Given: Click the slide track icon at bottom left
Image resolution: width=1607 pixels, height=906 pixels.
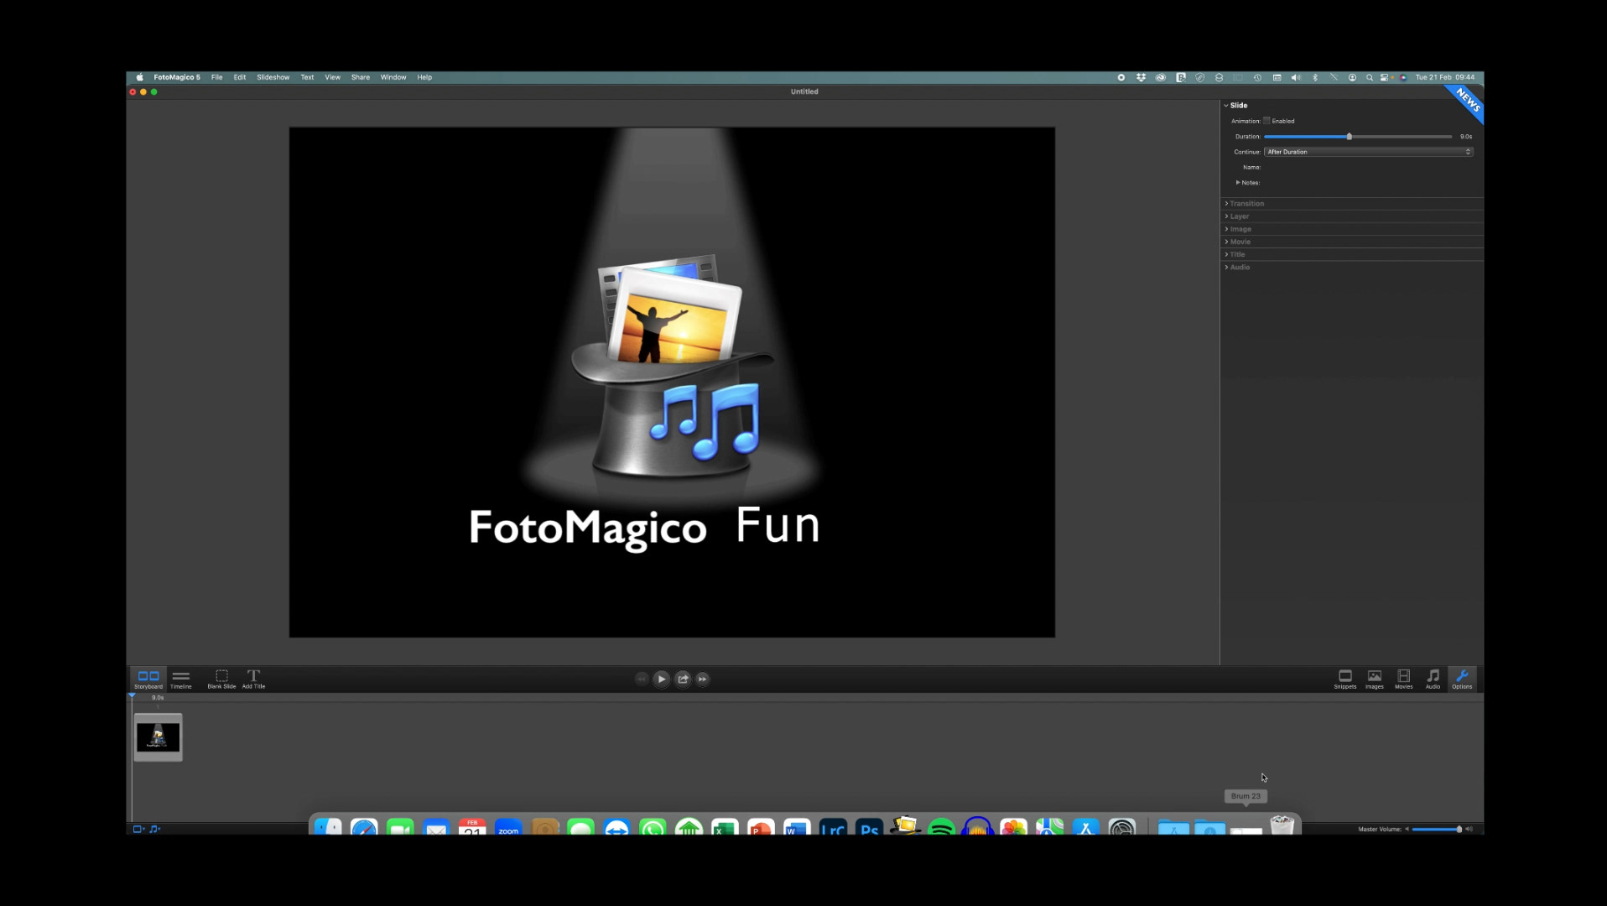Looking at the screenshot, I should click(138, 829).
